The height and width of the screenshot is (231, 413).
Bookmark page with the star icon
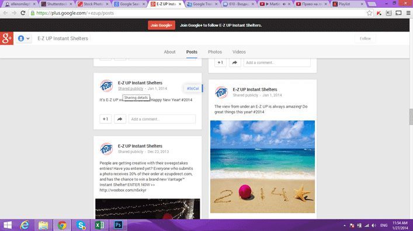(369, 13)
